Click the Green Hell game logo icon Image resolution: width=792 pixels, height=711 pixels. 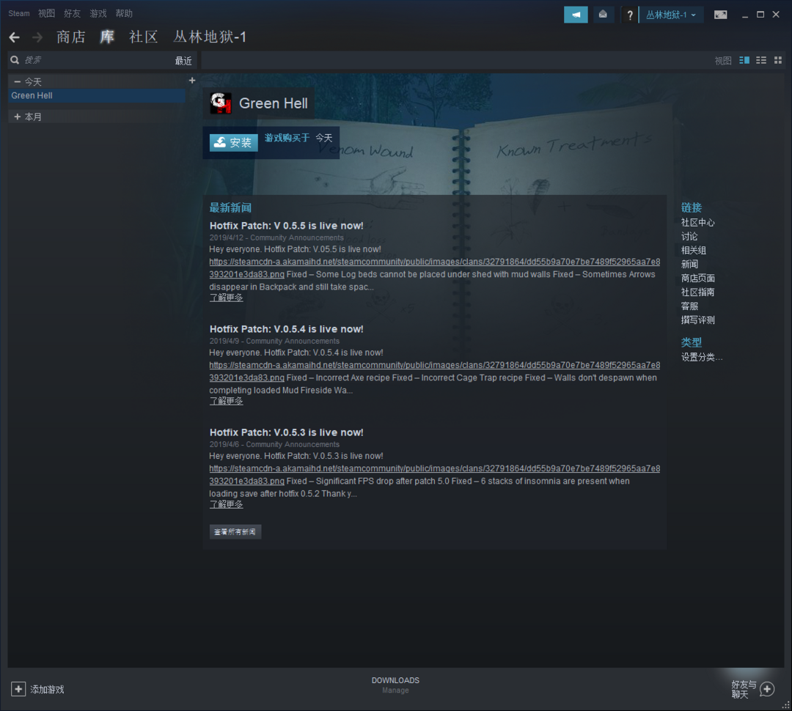click(221, 103)
